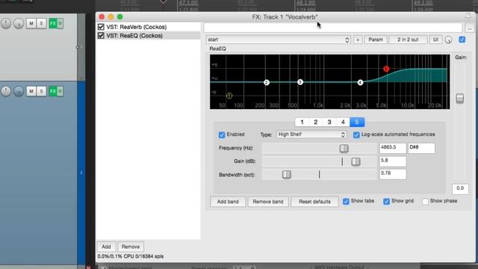This screenshot has width=478, height=269.
Task: Select band tab 5
Action: (357, 122)
